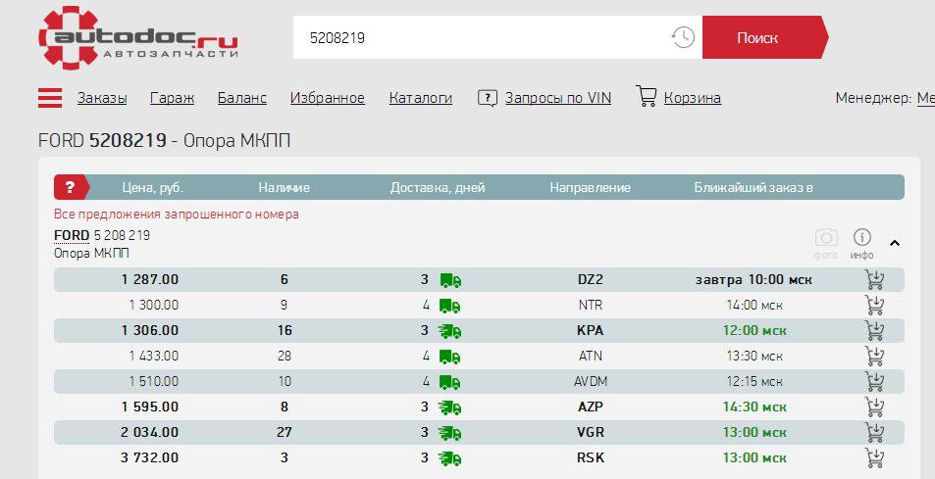Viewport: 935px width, 479px height.
Task: Click the 14:30 мск order time
Action: [754, 407]
